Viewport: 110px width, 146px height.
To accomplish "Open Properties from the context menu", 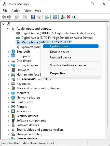I will click(58, 73).
